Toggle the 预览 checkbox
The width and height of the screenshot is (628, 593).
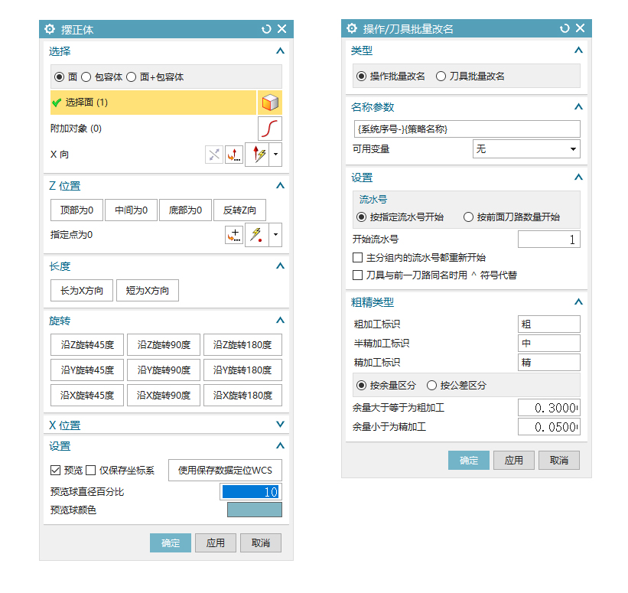tap(55, 470)
